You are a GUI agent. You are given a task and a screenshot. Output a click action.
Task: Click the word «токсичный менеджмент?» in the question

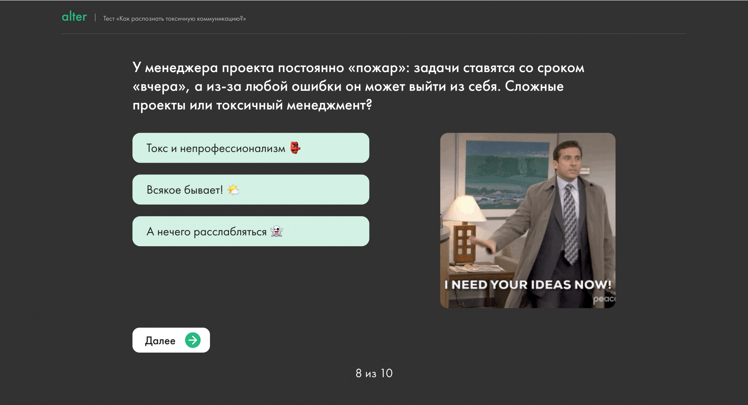[294, 105]
